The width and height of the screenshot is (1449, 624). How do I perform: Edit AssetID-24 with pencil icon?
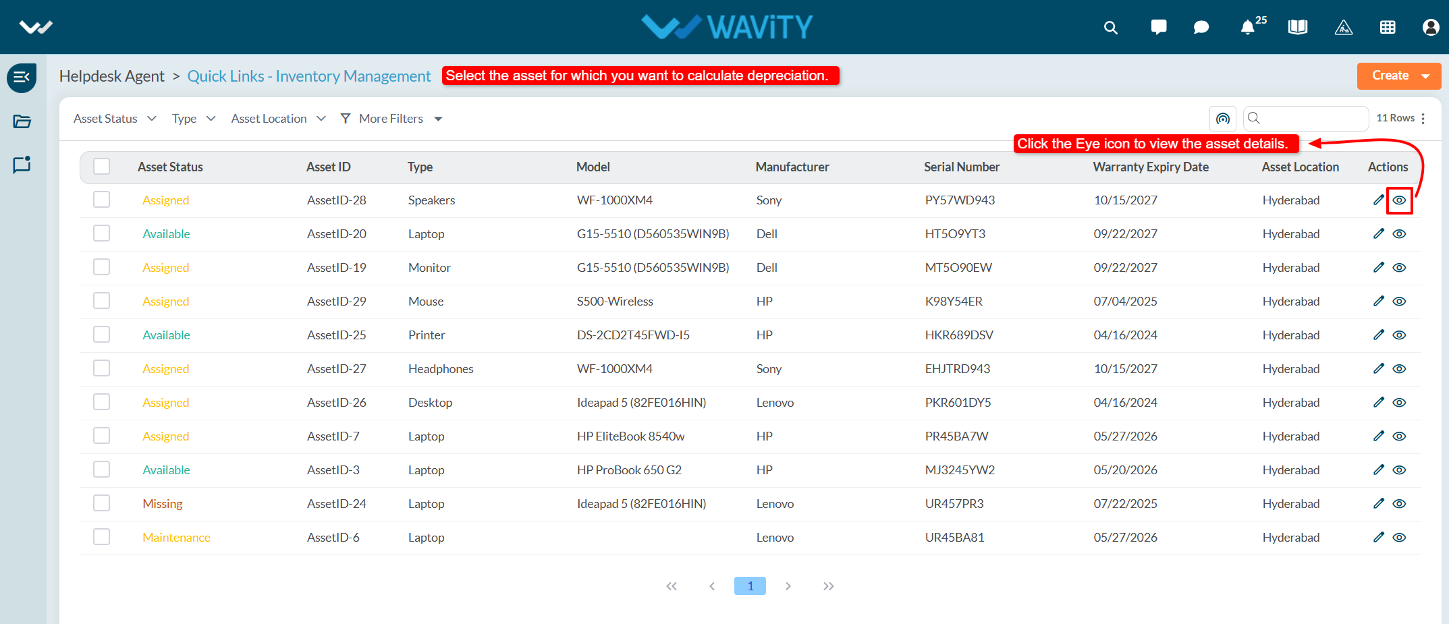tap(1378, 504)
